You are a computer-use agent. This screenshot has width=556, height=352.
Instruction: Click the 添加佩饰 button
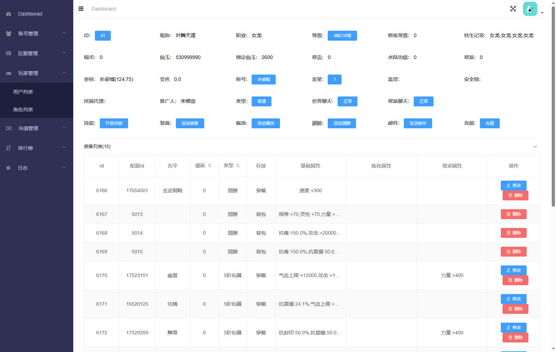[266, 123]
